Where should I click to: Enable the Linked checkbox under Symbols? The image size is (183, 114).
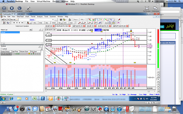tap(1, 49)
